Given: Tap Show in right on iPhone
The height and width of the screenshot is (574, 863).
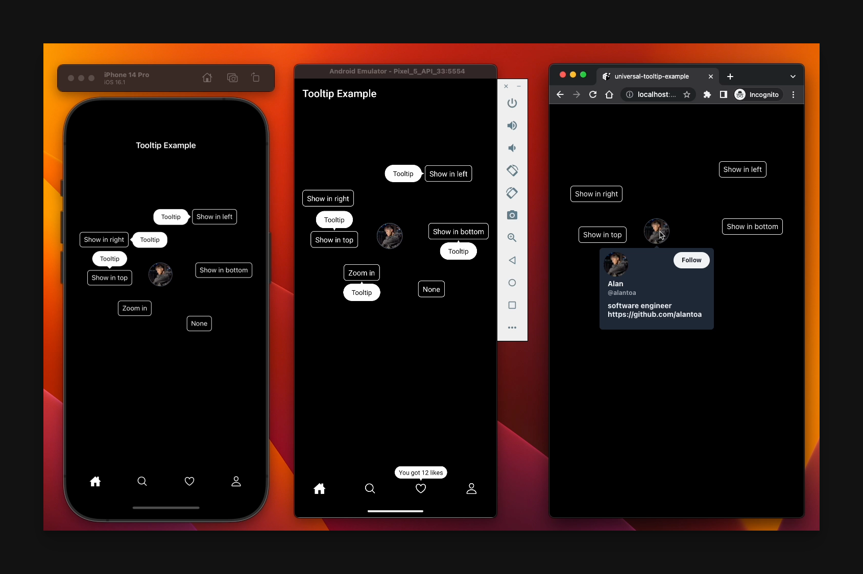Looking at the screenshot, I should (104, 240).
